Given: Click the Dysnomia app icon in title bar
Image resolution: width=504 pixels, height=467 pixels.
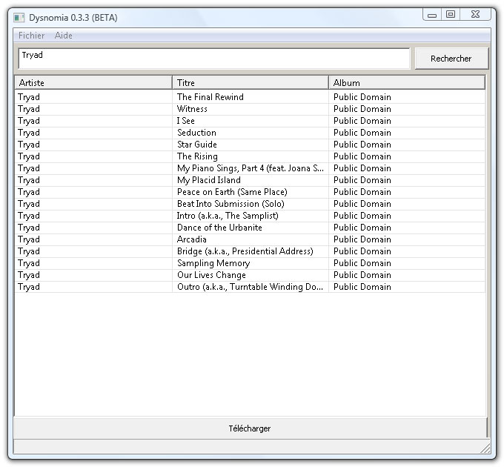Looking at the screenshot, I should pos(19,17).
